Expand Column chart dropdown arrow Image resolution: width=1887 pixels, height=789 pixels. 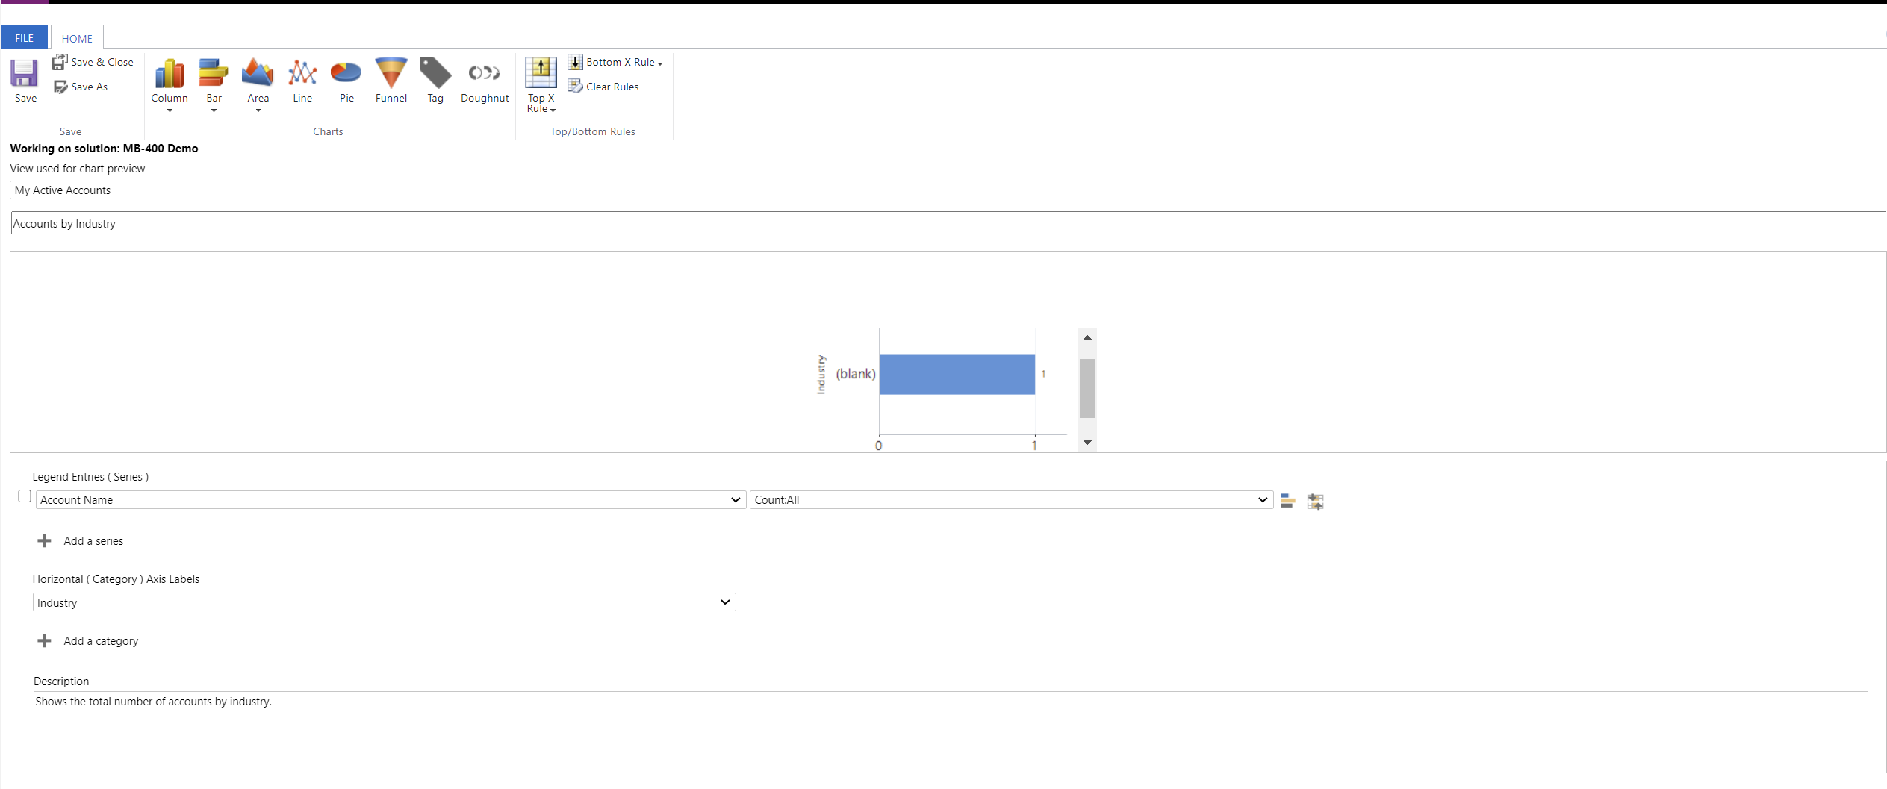pos(170,110)
